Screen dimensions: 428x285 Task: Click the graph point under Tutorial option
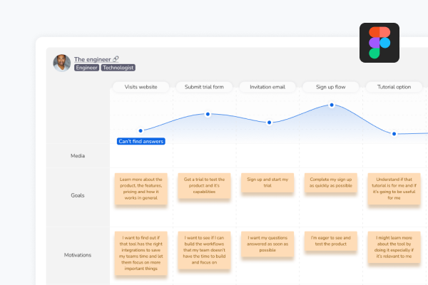pyautogui.click(x=394, y=133)
